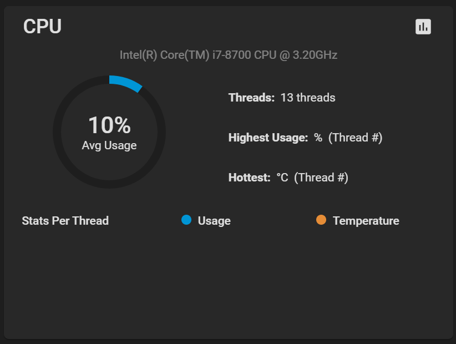Click the Highest Usage thread number text
This screenshot has width=456, height=344.
tap(356, 138)
